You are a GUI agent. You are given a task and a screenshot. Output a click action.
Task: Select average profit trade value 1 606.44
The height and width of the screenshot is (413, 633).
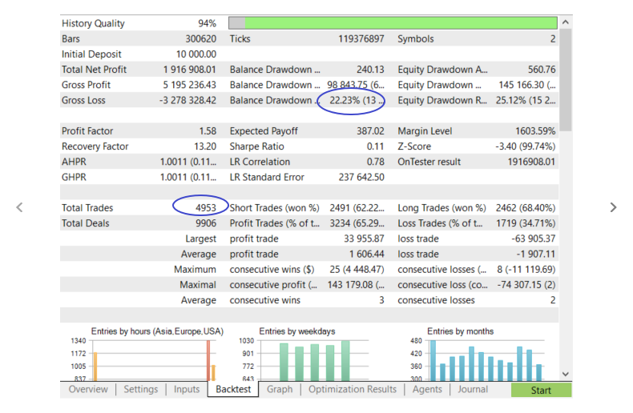pyautogui.click(x=366, y=254)
